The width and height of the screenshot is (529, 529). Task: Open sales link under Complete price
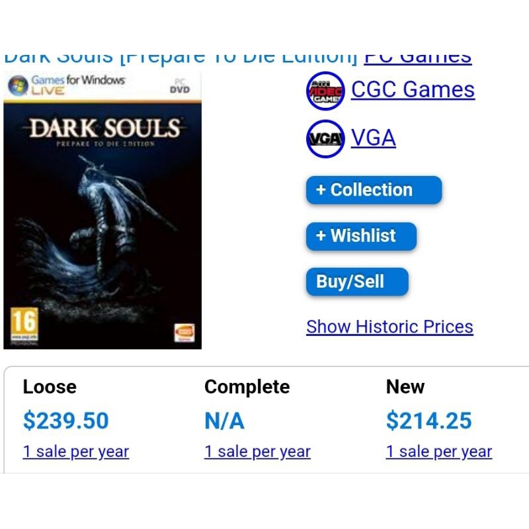(257, 452)
